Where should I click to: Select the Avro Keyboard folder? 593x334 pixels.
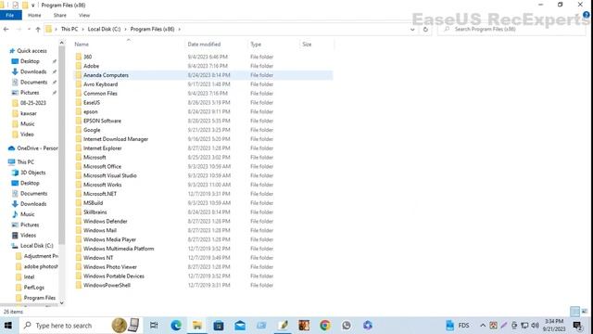(x=100, y=84)
